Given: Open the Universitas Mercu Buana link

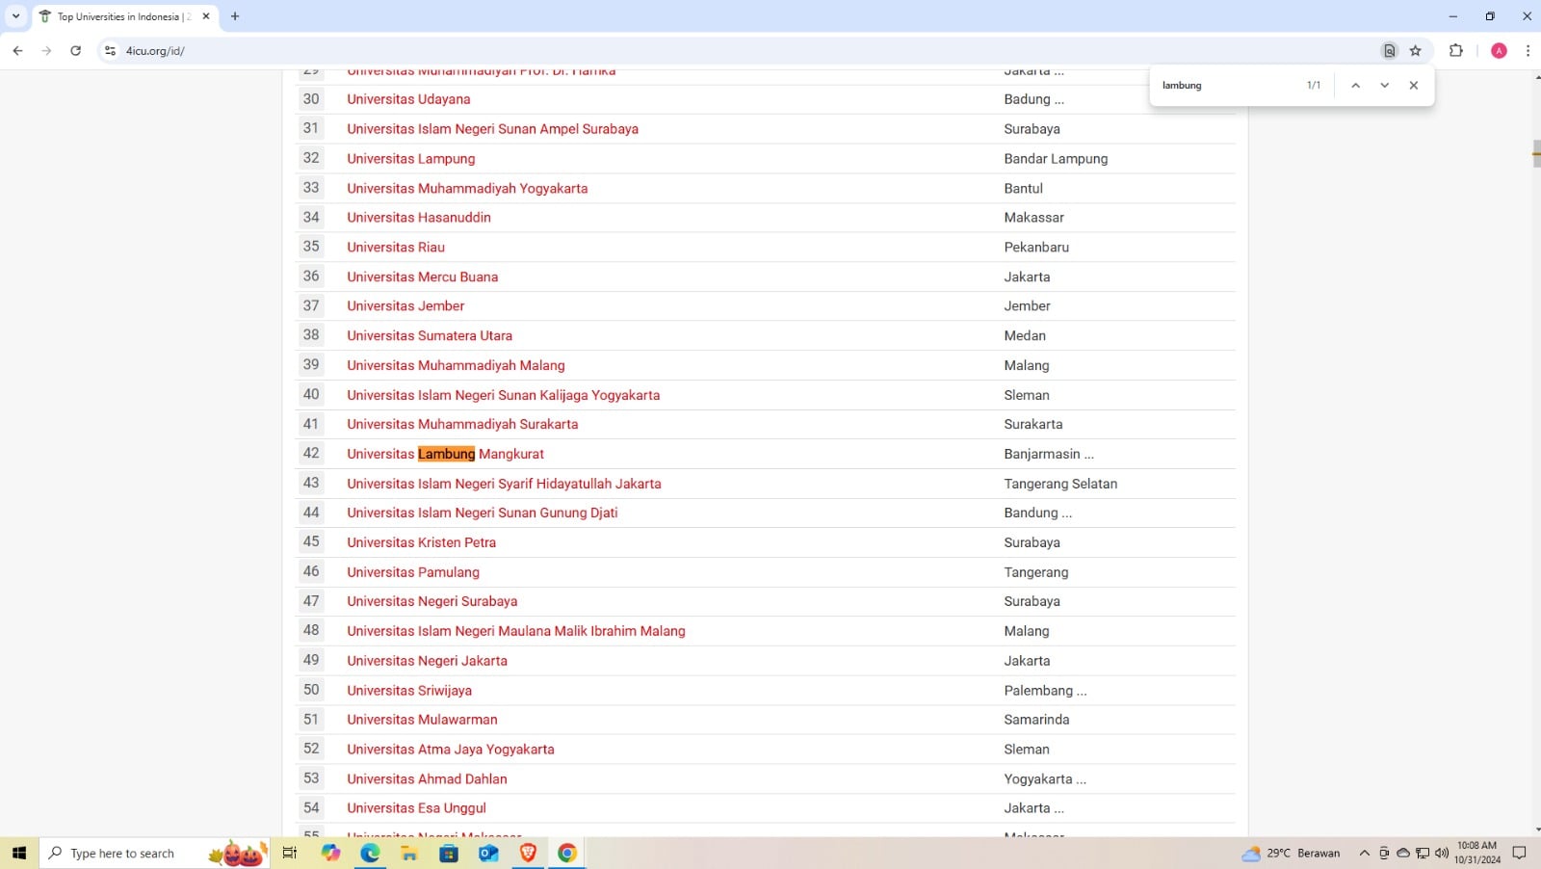Looking at the screenshot, I should pyautogui.click(x=422, y=276).
